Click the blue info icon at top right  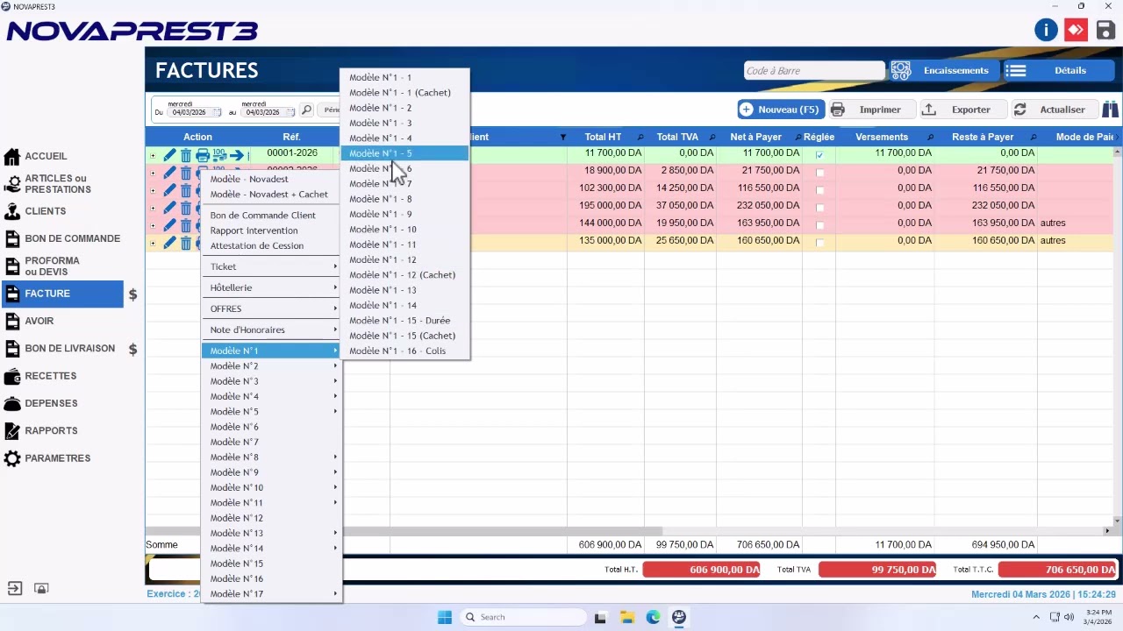coord(1046,31)
